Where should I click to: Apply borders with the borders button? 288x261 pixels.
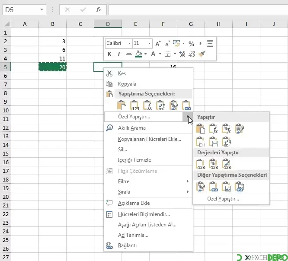pos(167,54)
